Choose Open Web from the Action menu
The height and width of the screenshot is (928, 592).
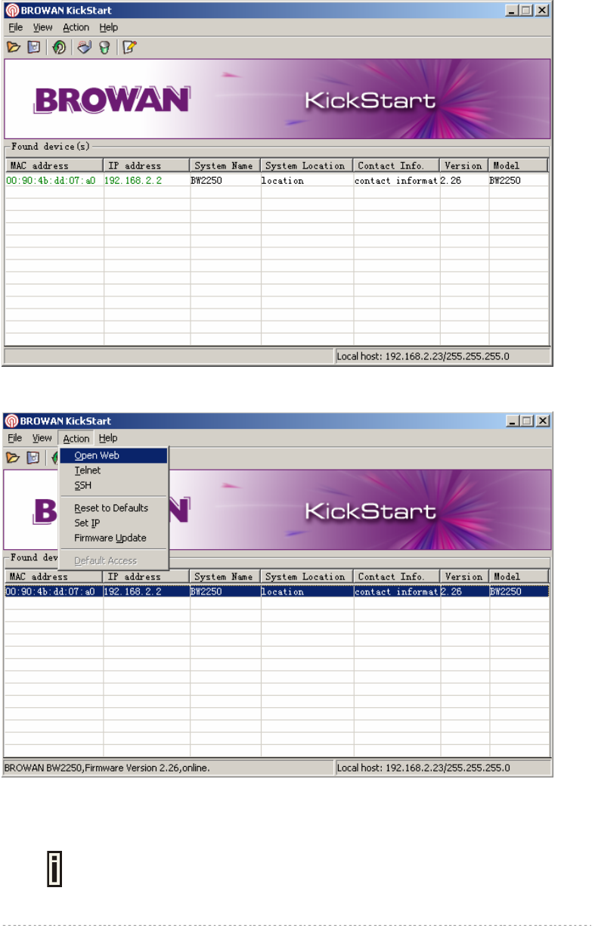pos(113,455)
